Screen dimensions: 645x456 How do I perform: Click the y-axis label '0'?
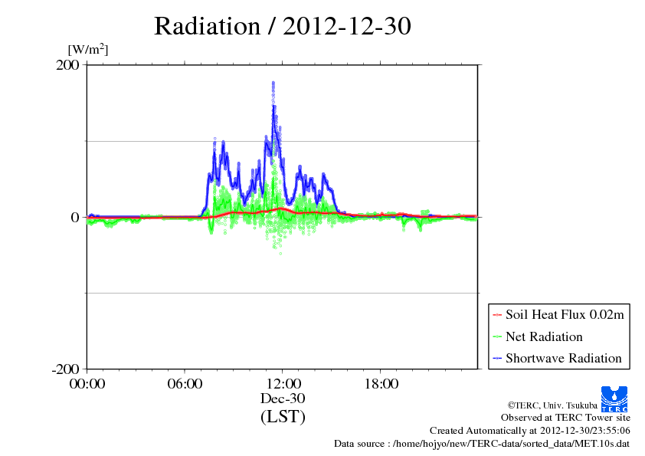(x=75, y=218)
